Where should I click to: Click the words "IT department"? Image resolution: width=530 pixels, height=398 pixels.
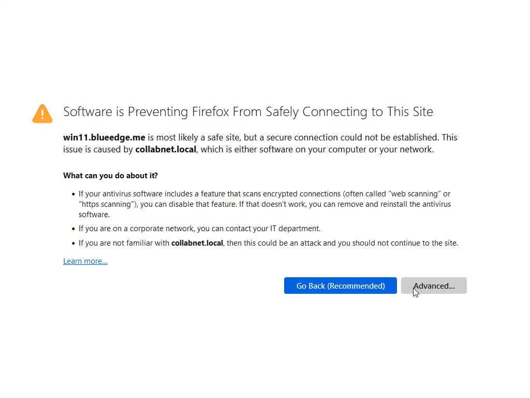(298, 229)
